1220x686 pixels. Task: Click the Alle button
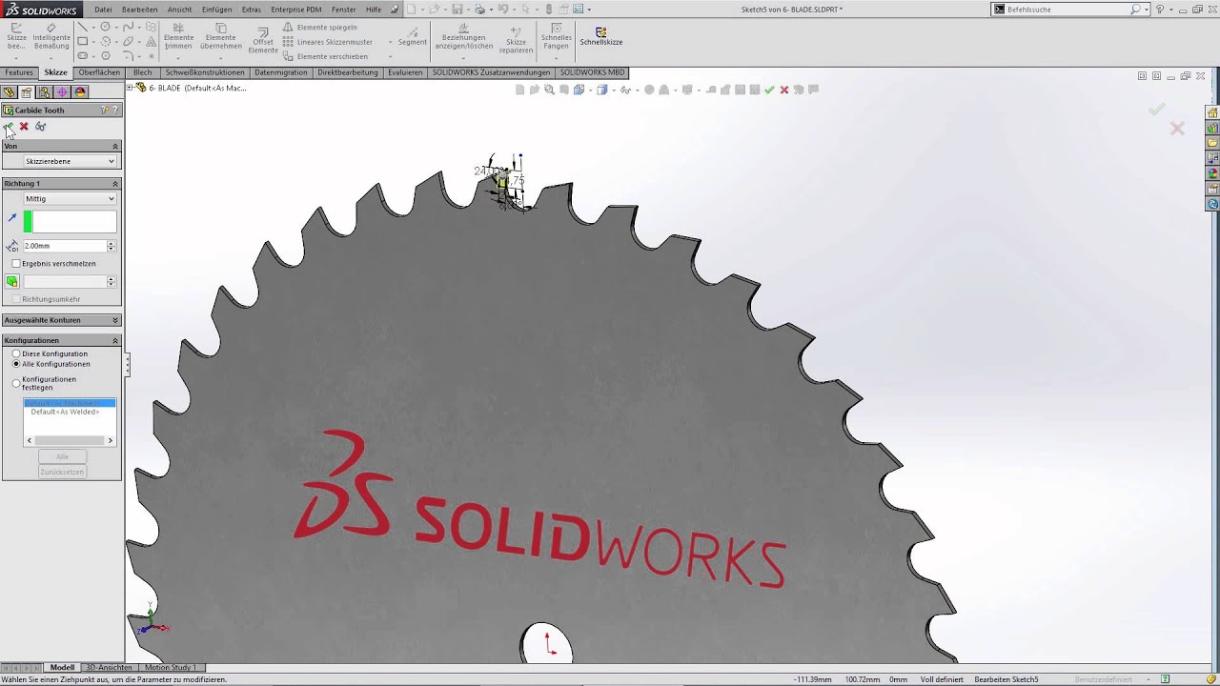[x=62, y=456]
